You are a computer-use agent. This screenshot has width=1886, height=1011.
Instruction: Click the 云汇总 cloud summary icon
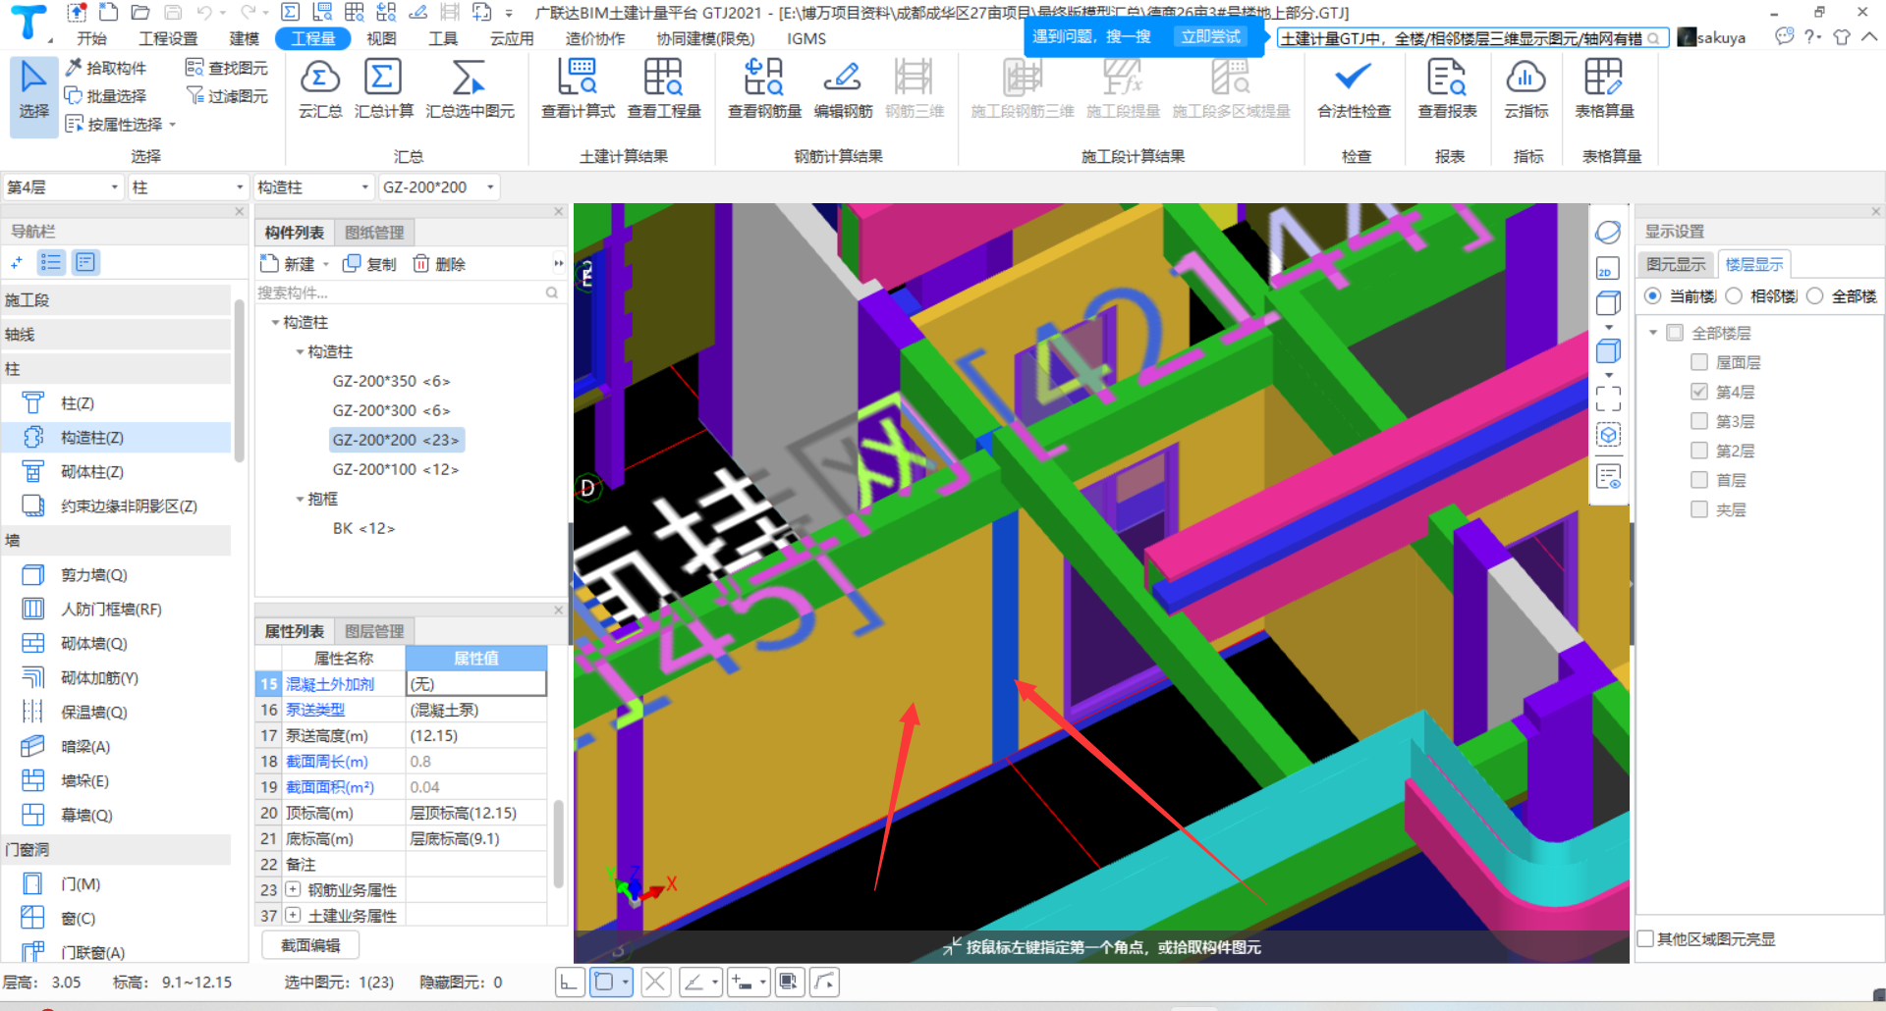[320, 88]
